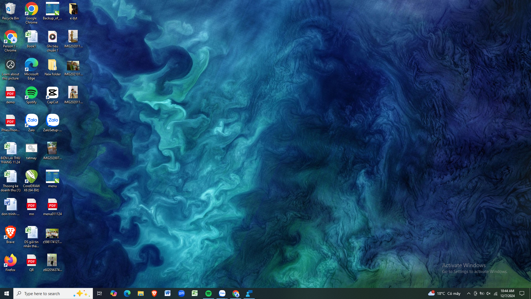Click the clock showing 10:44 AM
This screenshot has width=531, height=299.
tap(507, 293)
